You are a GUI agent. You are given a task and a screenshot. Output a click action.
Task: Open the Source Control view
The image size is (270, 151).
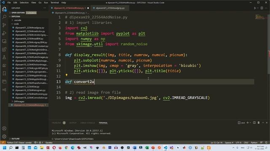click(4, 25)
